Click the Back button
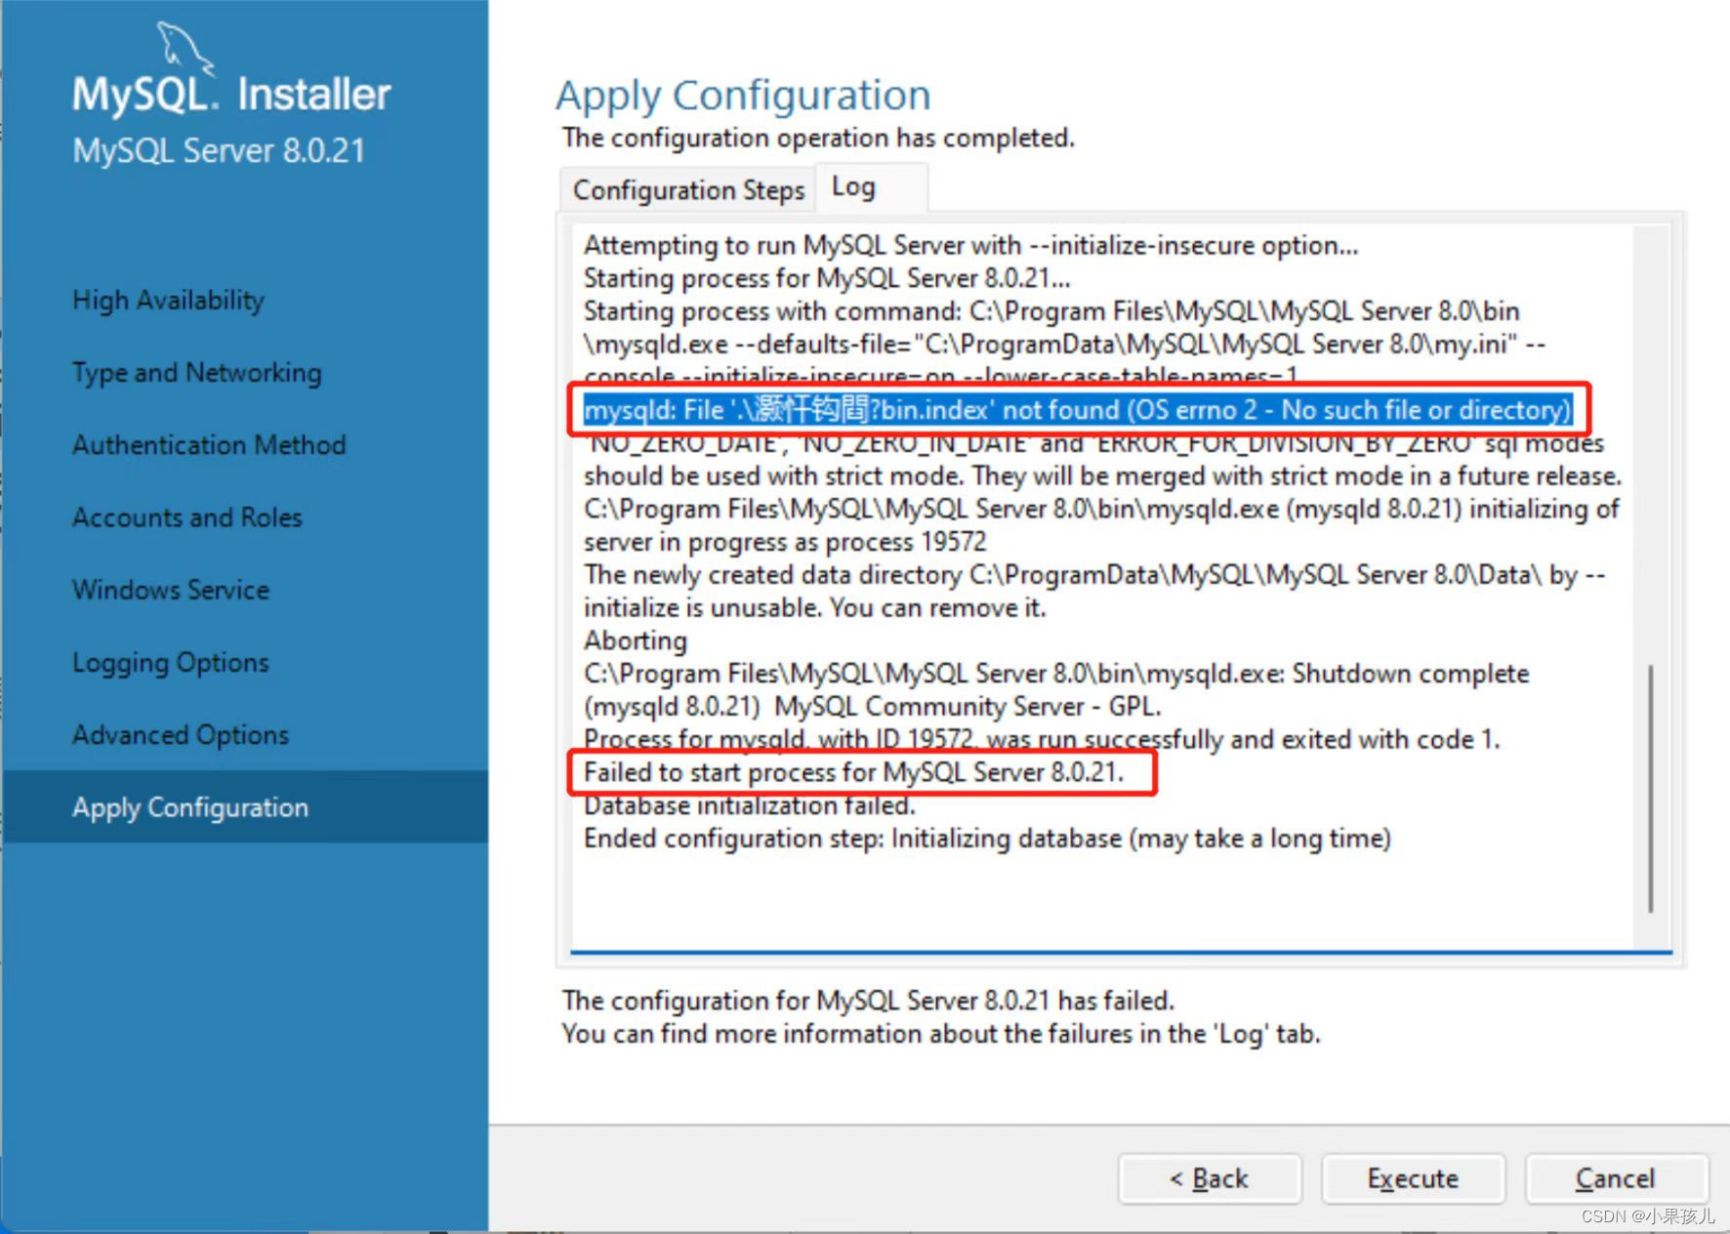This screenshot has width=1730, height=1234. point(1210,1178)
